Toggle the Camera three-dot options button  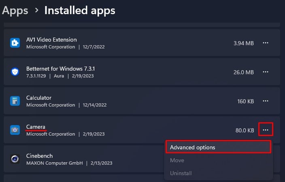tap(266, 130)
